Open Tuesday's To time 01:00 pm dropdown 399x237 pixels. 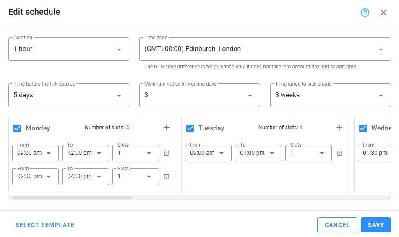tap(258, 153)
